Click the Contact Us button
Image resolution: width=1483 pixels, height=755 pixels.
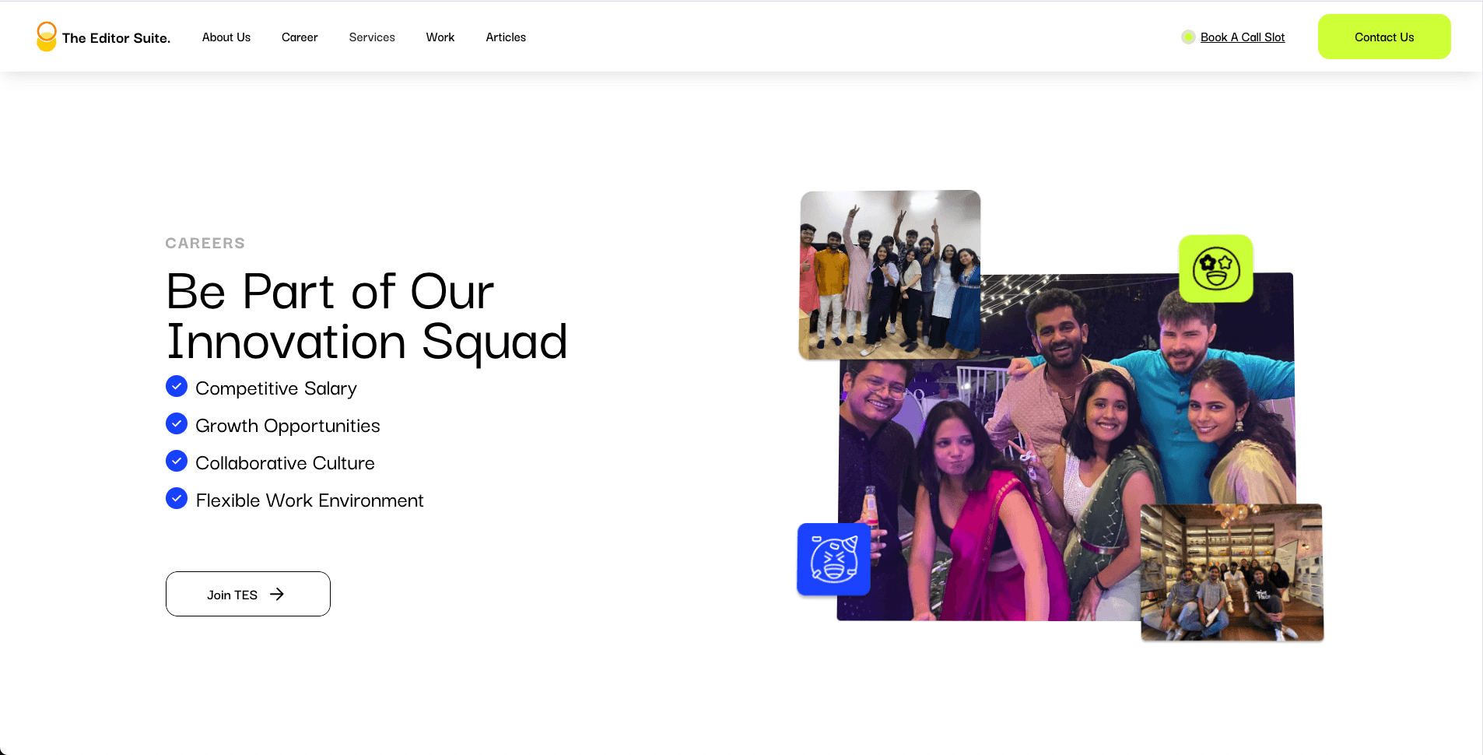[1384, 37]
